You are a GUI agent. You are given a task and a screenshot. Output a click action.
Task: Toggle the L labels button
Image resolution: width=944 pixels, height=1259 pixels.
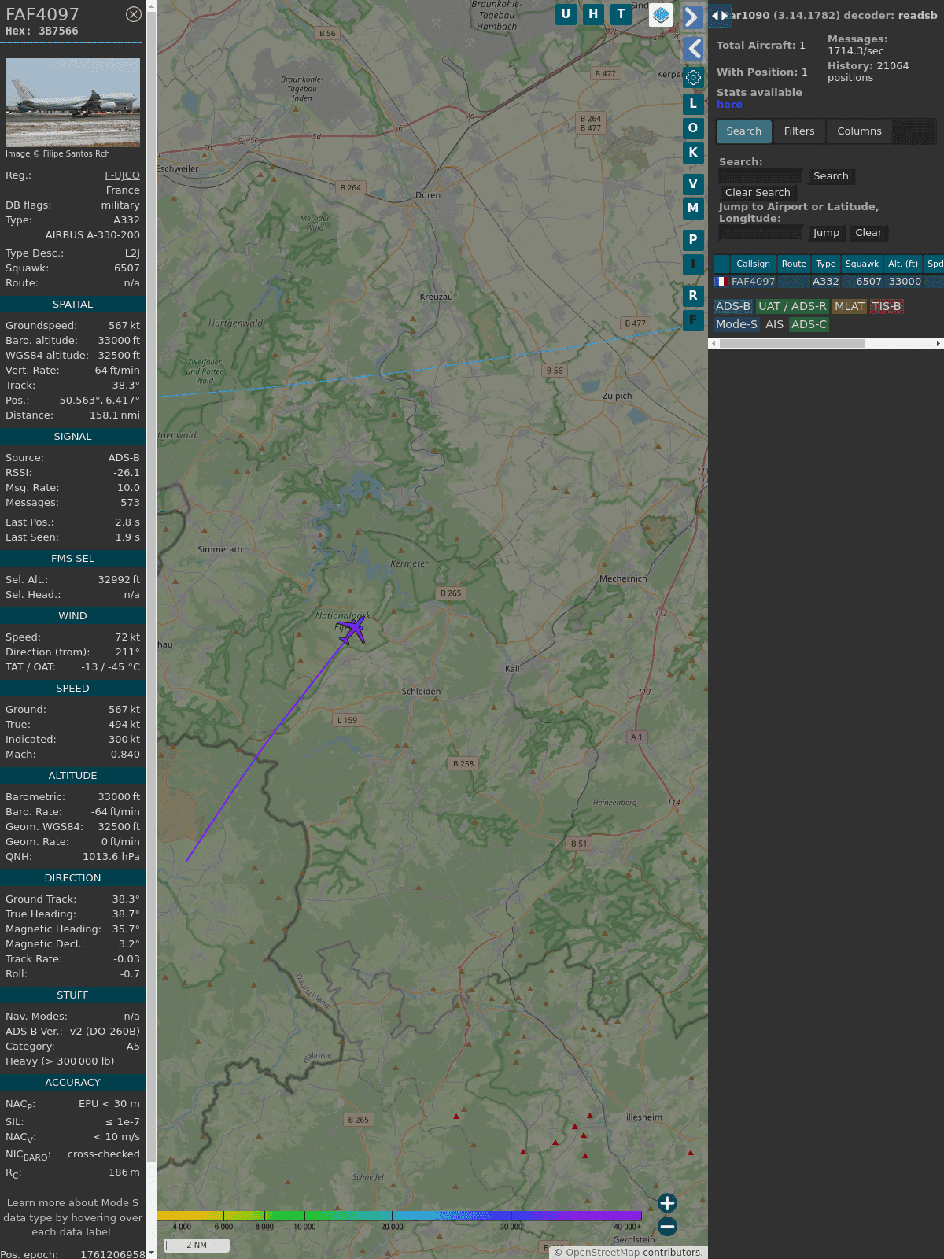tap(693, 104)
